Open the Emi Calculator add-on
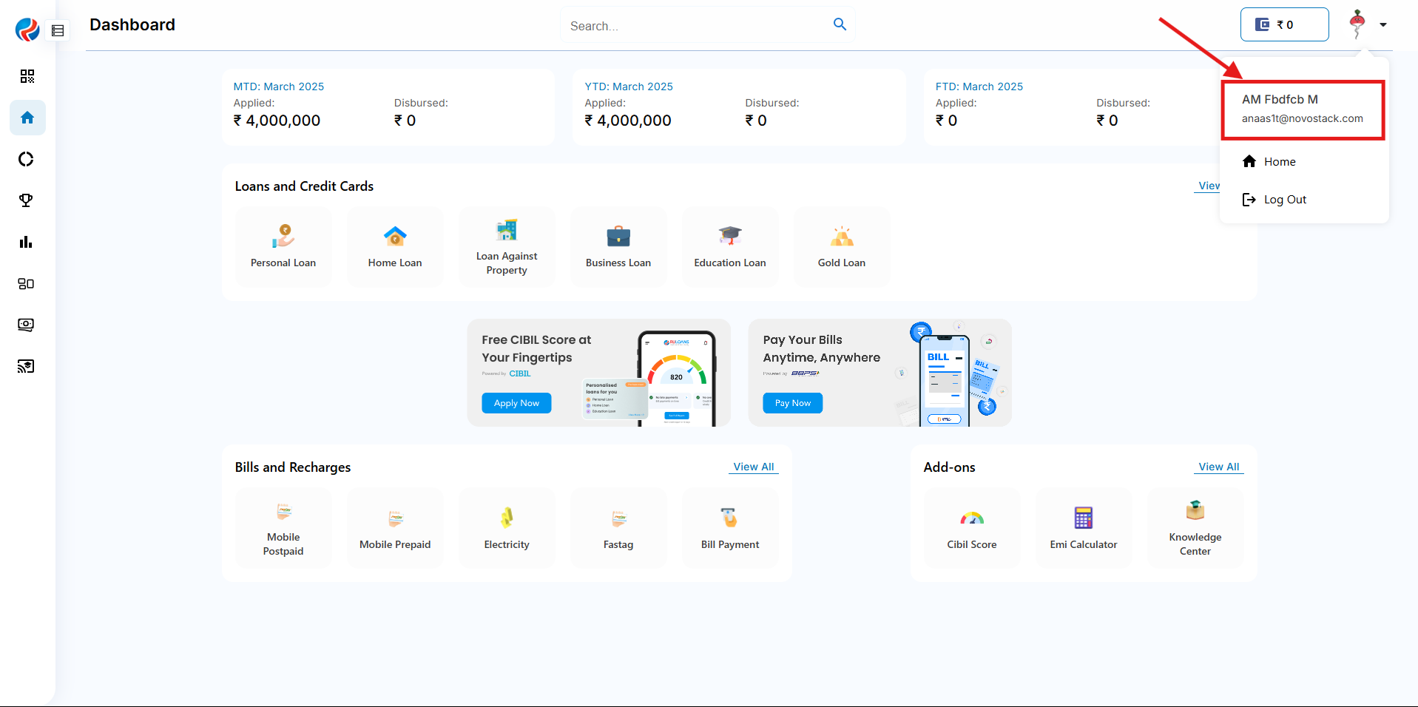Viewport: 1418px width, 707px height. (1083, 528)
